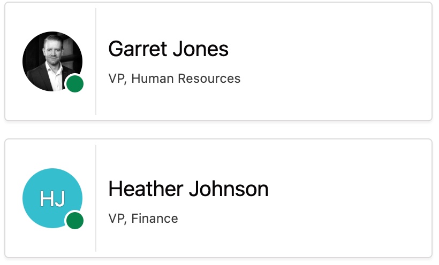Select the VP, Human Resources title text
The image size is (439, 265).
175,79
